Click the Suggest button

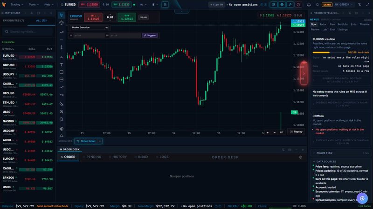point(150,35)
